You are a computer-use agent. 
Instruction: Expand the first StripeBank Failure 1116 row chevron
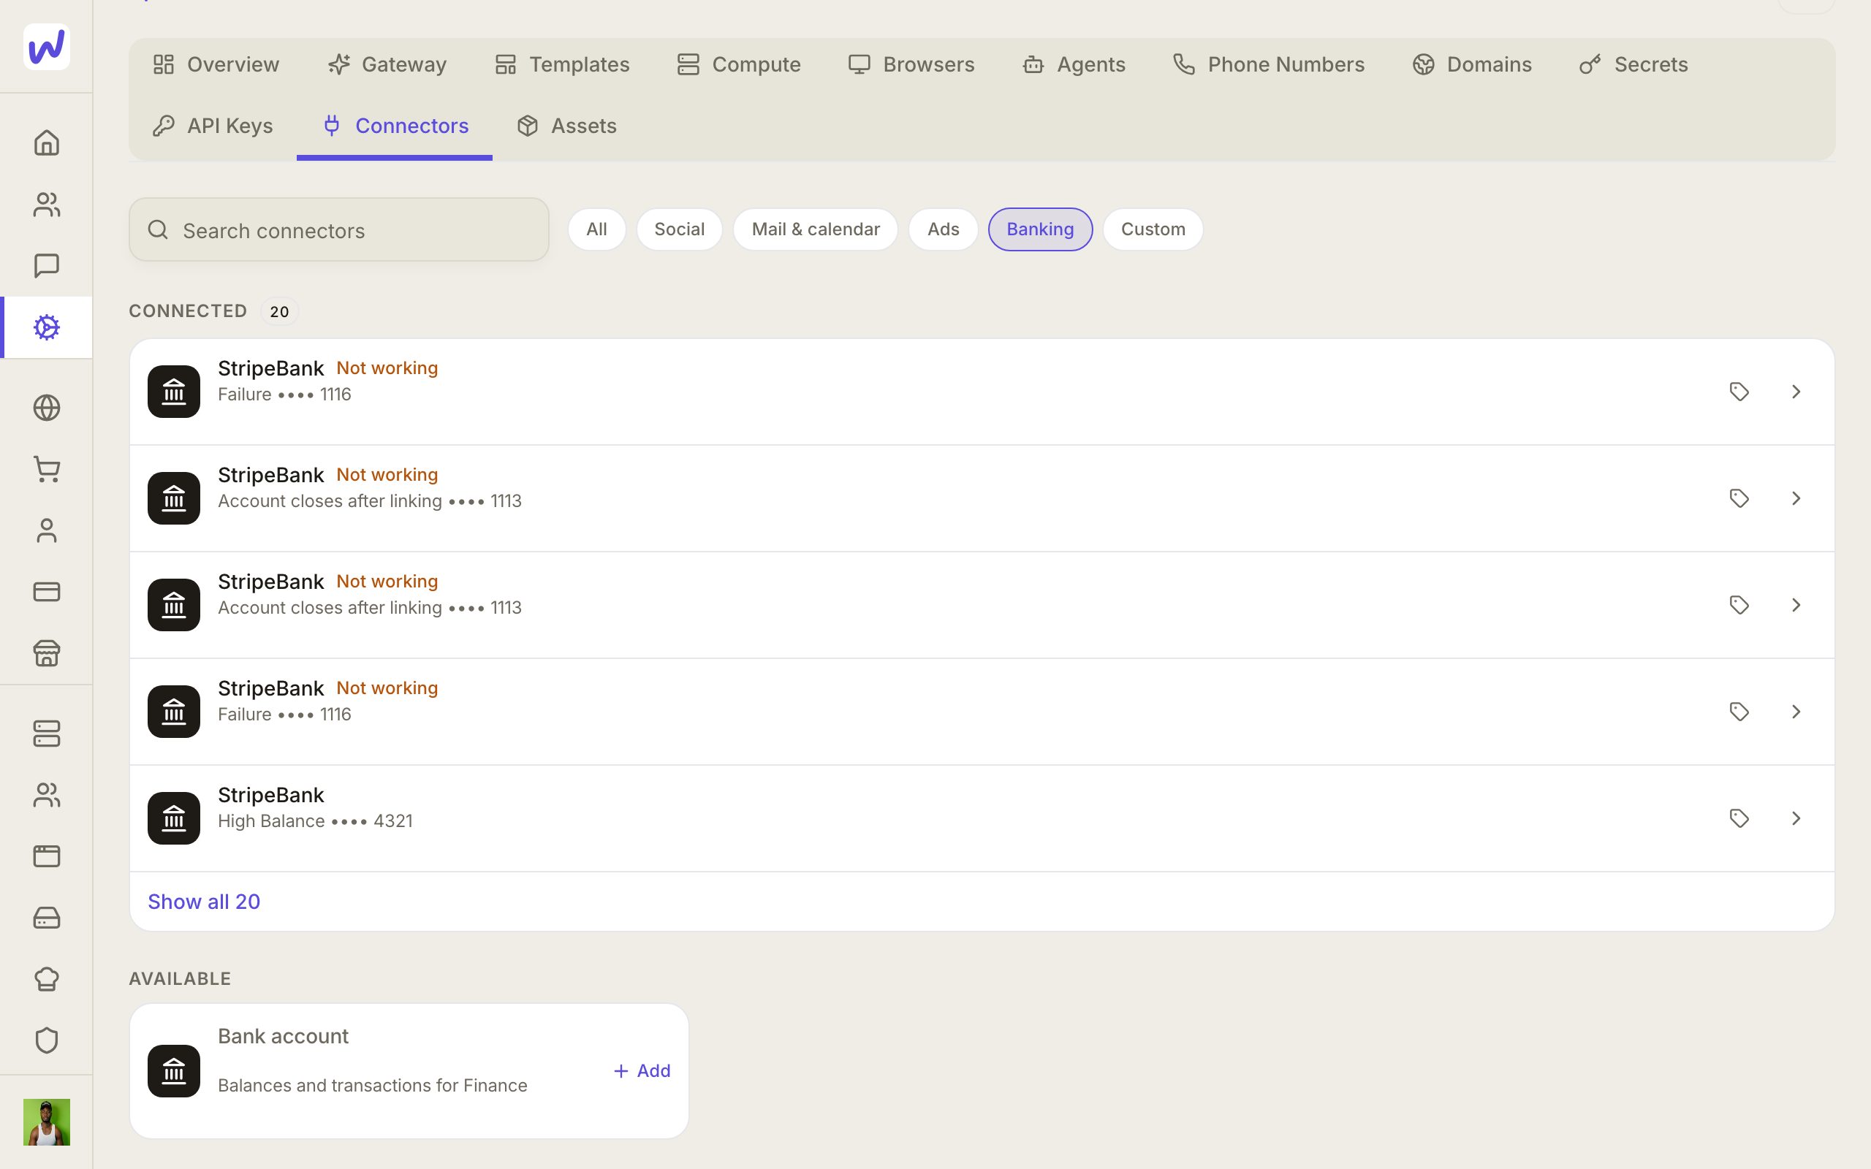[x=1796, y=391]
